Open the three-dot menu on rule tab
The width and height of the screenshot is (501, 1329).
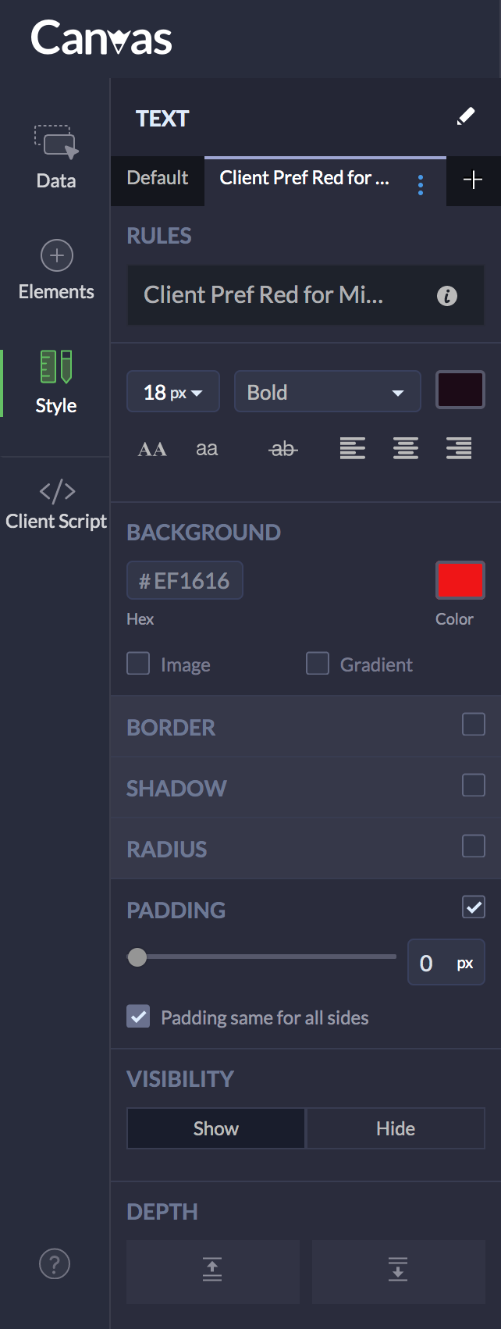click(421, 184)
